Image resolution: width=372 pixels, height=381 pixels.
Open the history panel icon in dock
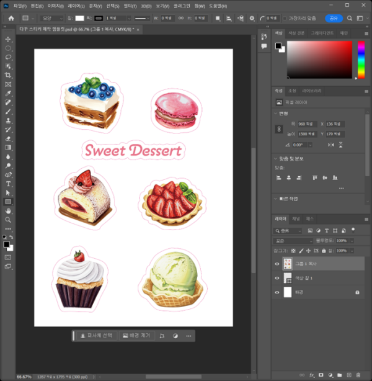[264, 37]
